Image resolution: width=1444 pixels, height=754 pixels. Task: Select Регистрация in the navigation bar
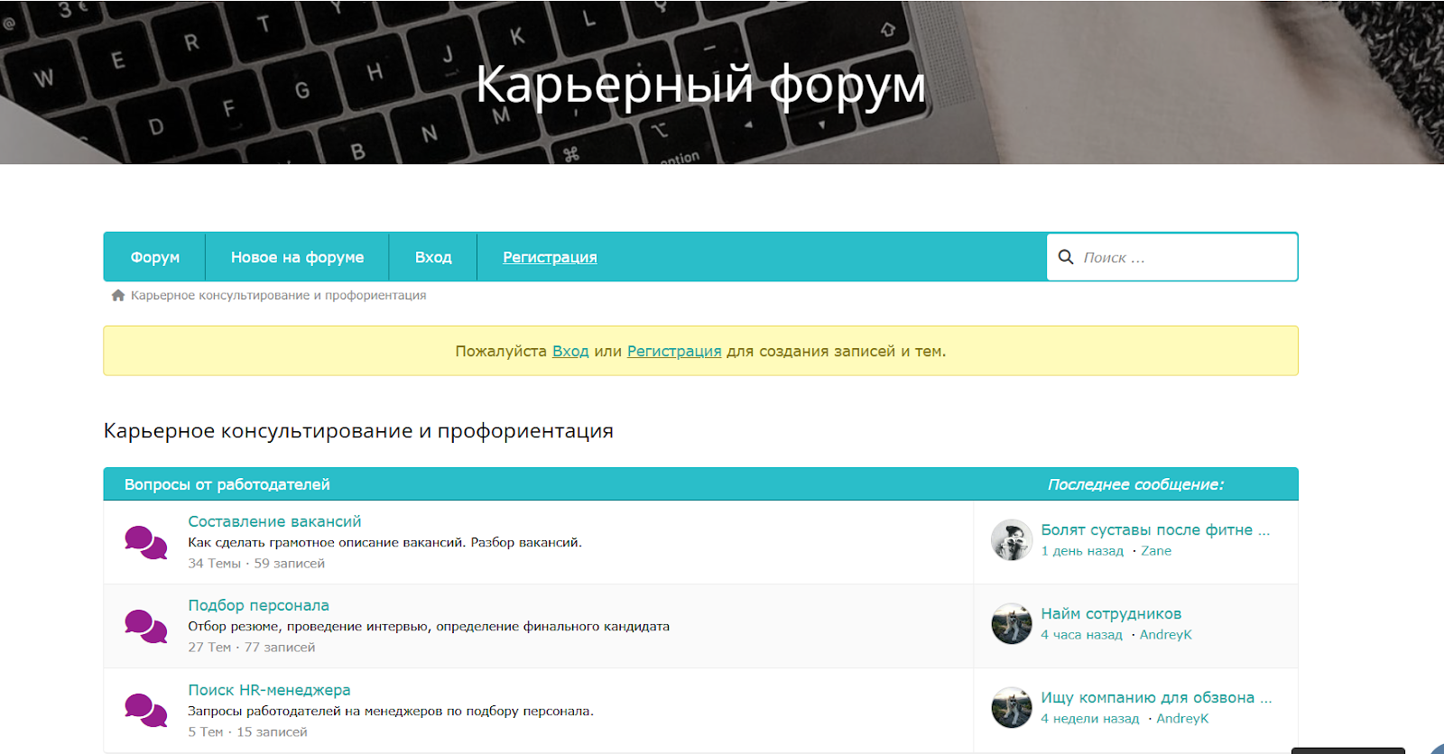(x=550, y=257)
